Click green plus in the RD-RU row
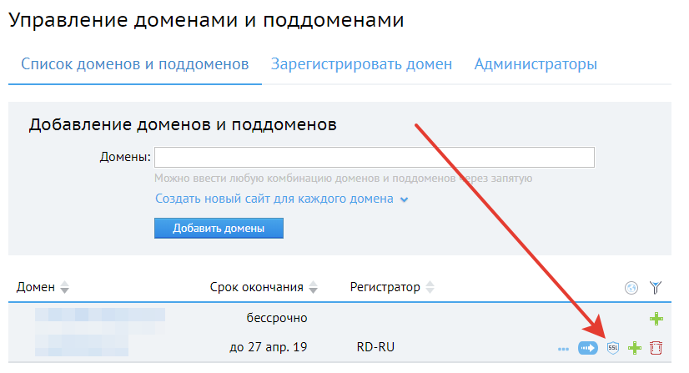Image resolution: width=689 pixels, height=373 pixels. point(635,347)
